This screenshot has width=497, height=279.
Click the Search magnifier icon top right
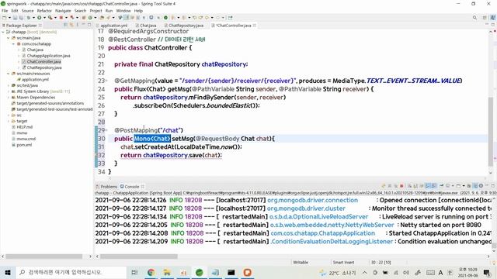pos(474,18)
